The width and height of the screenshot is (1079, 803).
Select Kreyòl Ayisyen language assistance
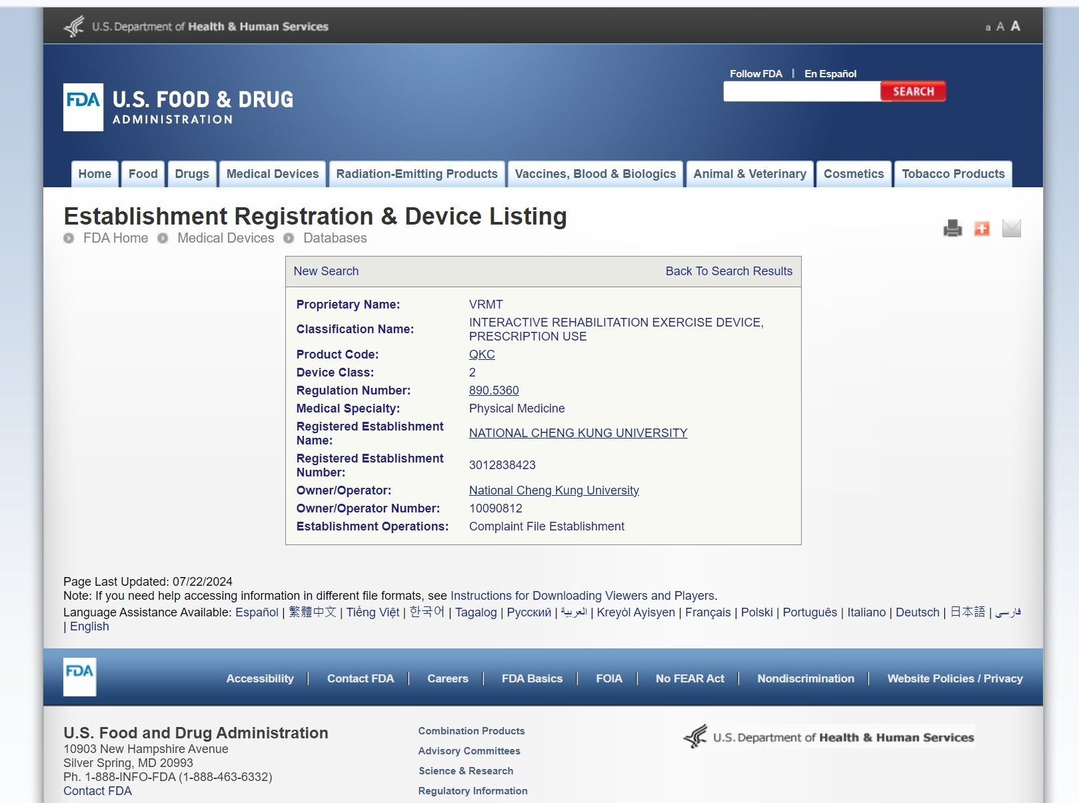[636, 612]
